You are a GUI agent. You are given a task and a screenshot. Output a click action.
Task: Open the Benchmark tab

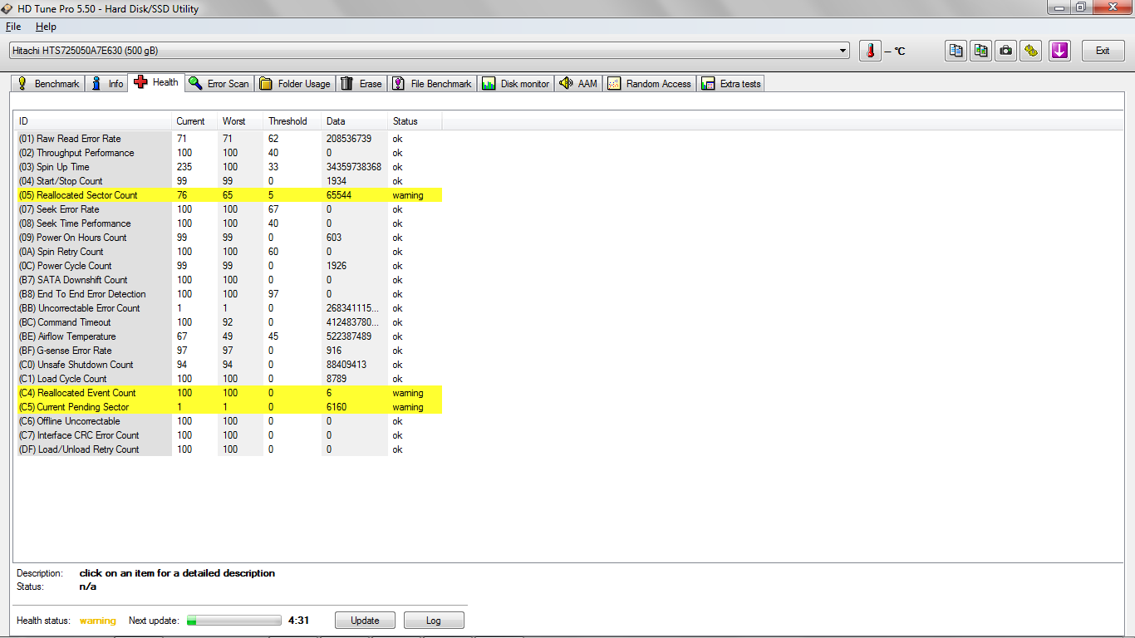coord(48,83)
